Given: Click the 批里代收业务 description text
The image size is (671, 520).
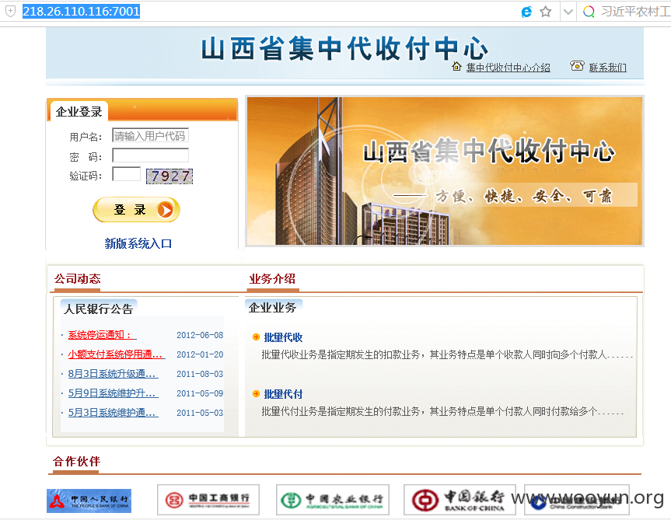Looking at the screenshot, I should click(x=447, y=354).
